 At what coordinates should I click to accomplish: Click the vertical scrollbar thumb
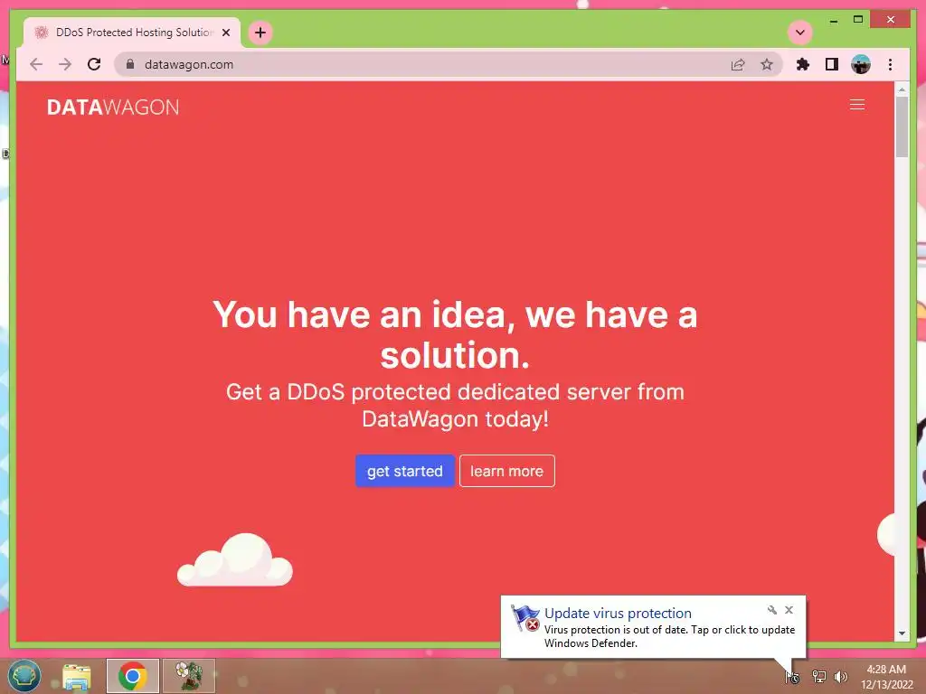click(902, 127)
